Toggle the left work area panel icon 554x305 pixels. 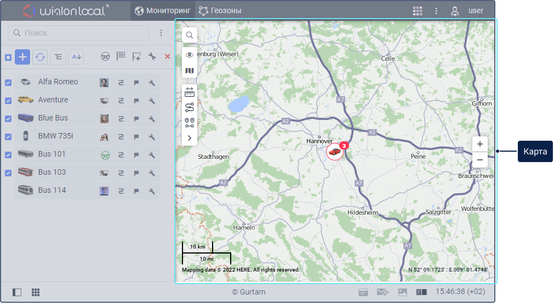point(17,292)
